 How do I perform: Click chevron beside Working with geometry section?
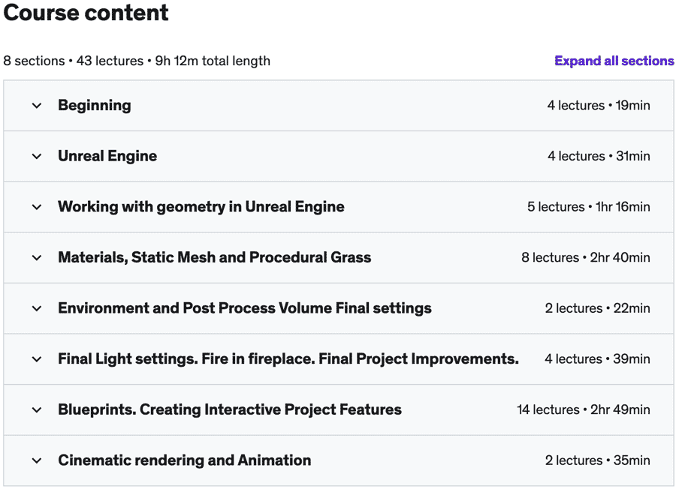37,207
